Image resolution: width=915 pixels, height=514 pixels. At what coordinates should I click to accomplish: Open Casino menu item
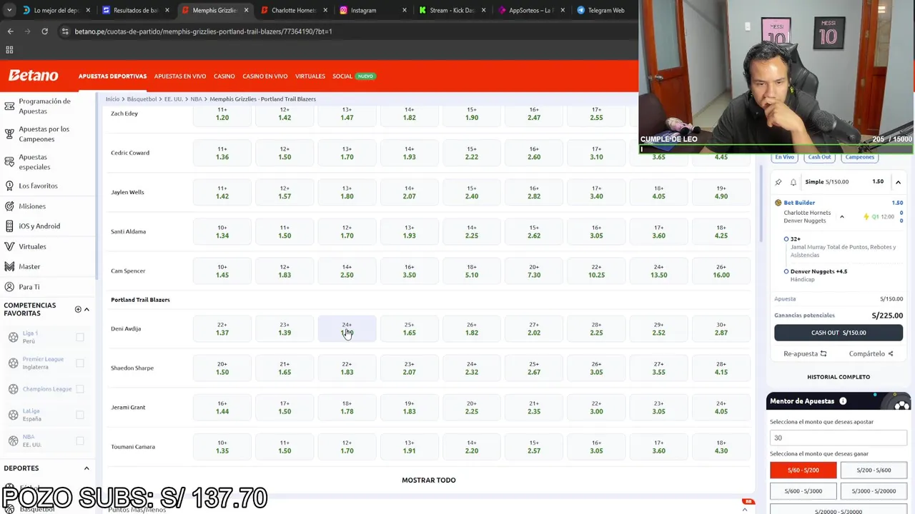224,76
